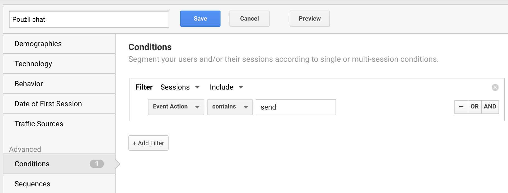Viewport: 508px width, 193px height.
Task: Remove the filter with the X icon
Action: click(x=495, y=87)
